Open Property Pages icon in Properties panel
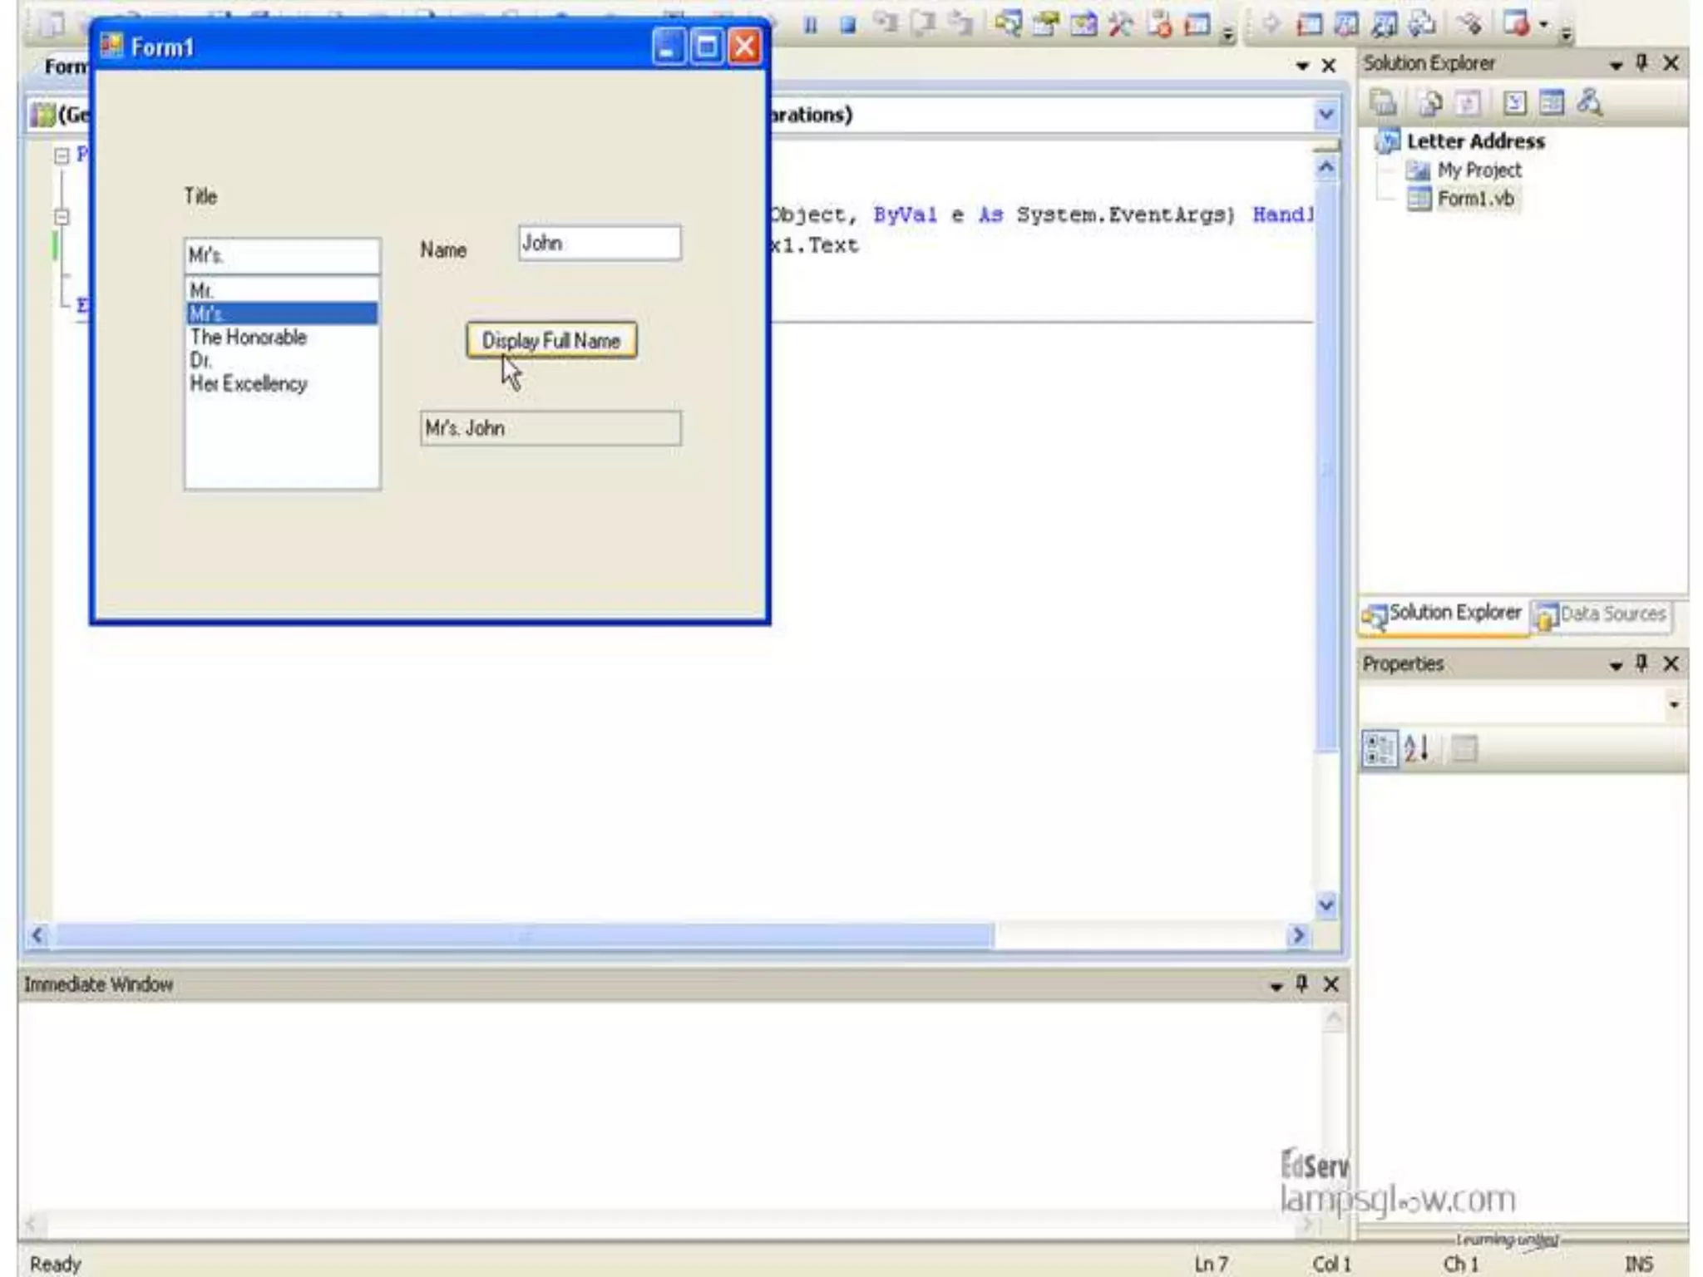1703x1277 pixels. pyautogui.click(x=1464, y=748)
